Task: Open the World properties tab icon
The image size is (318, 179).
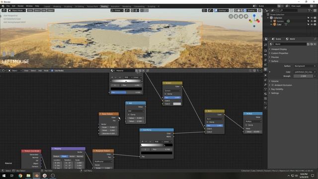Action: coord(265,70)
